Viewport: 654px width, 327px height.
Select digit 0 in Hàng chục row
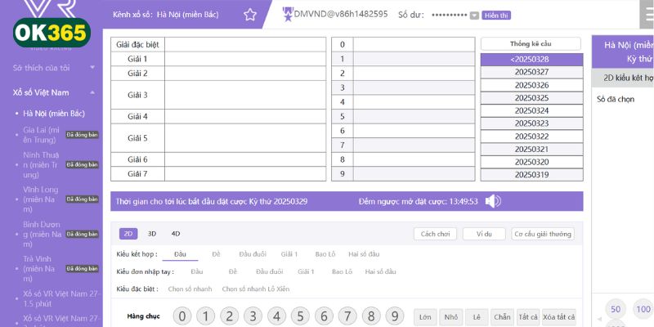pyautogui.click(x=182, y=316)
